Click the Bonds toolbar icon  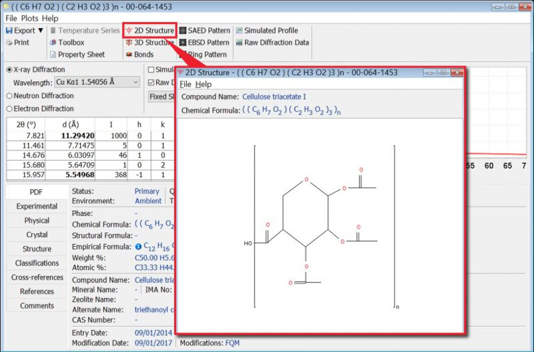(x=139, y=55)
